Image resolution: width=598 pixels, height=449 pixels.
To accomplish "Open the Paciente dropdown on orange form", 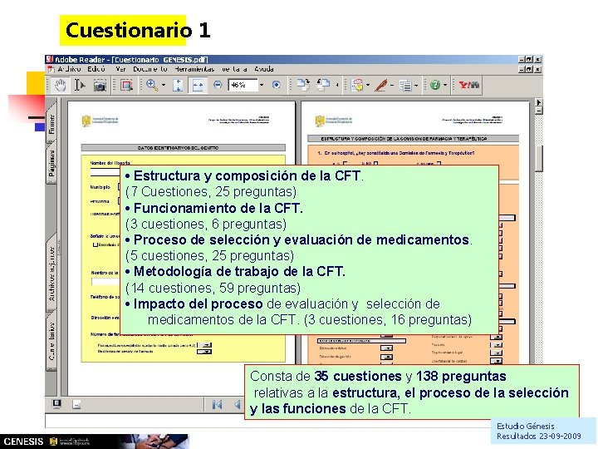I will [x=497, y=345].
